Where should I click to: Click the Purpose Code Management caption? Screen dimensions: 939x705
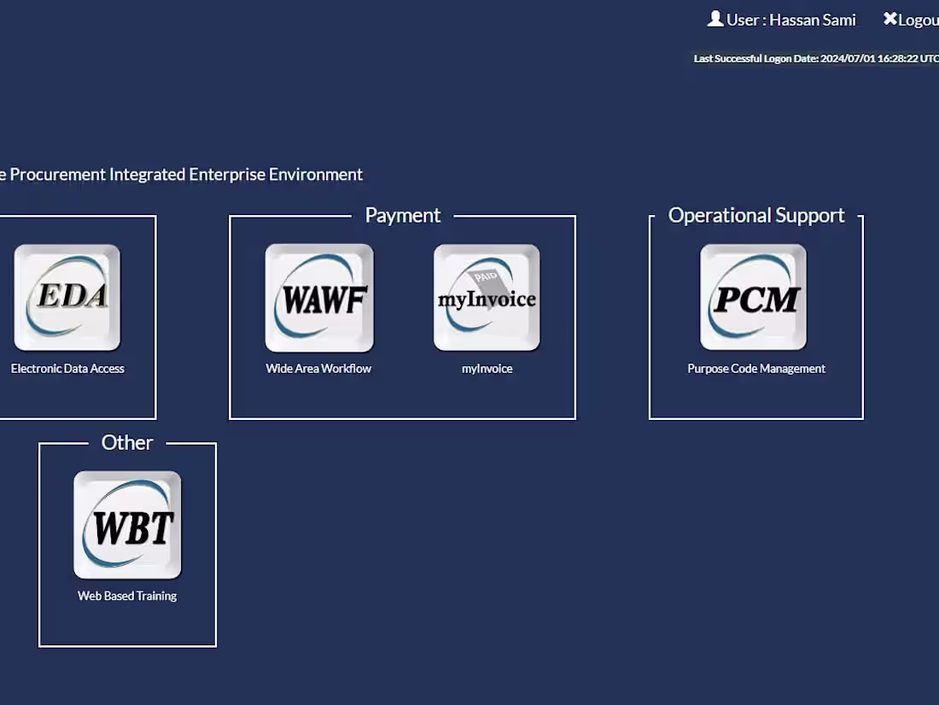tap(755, 368)
